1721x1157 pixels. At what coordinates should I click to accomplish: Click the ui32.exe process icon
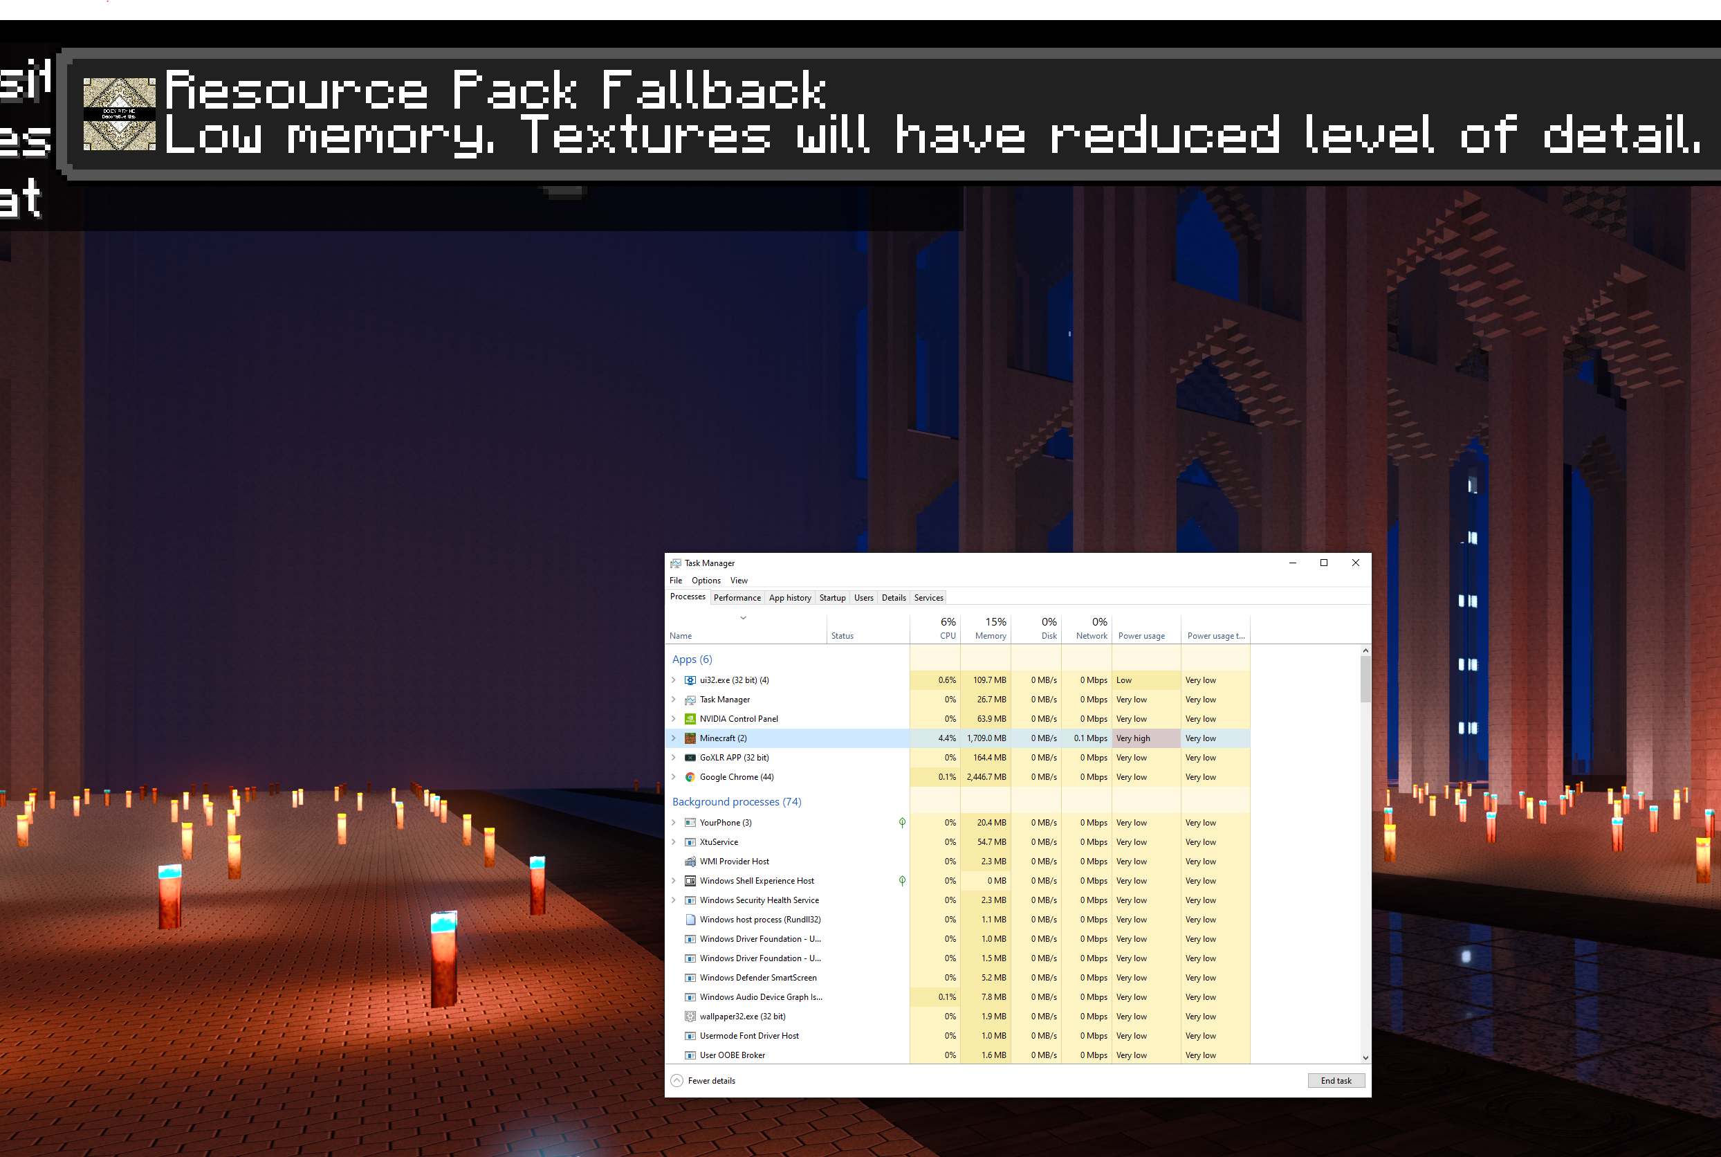(690, 680)
